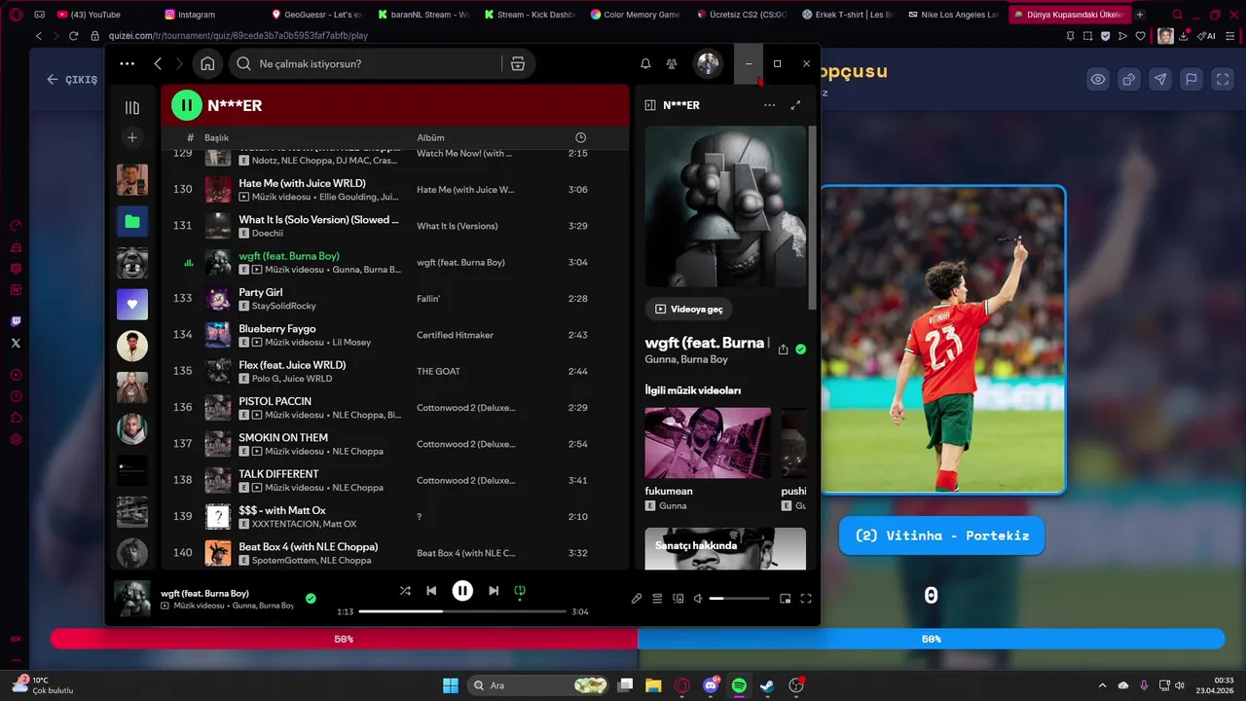Click SMOKIN ON THEM track thumbnail

[218, 444]
